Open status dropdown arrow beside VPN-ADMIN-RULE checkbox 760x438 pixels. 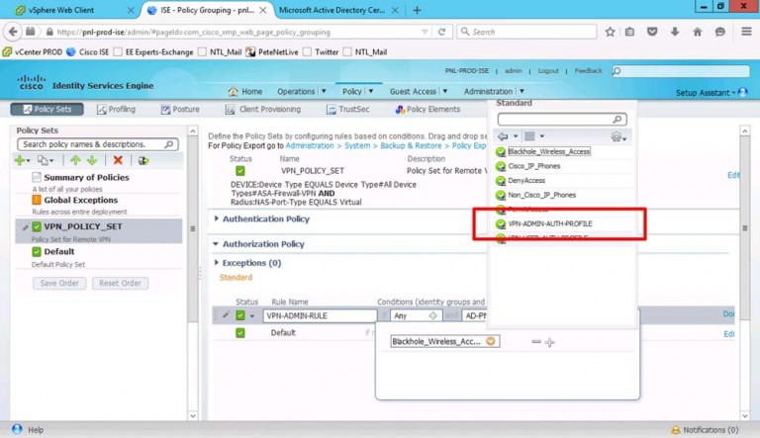252,316
